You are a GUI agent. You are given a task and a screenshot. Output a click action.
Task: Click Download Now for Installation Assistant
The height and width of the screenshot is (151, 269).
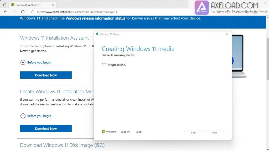tap(46, 75)
